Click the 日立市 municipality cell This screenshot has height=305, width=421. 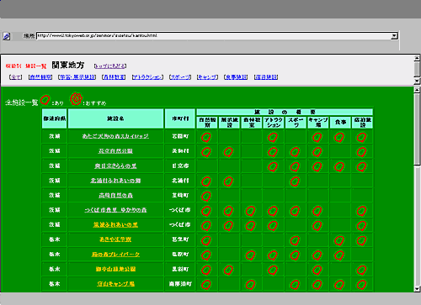pos(180,166)
